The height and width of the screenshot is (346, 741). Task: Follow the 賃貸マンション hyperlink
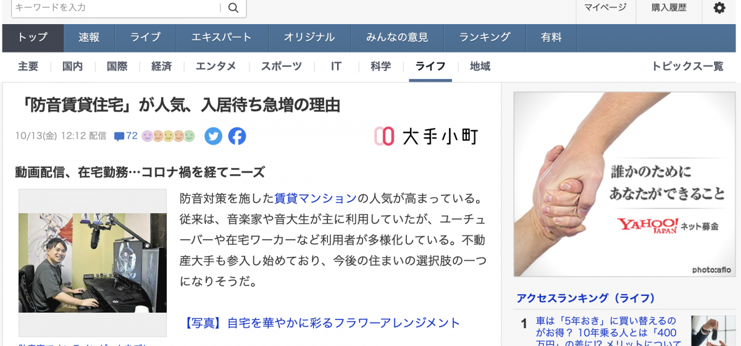[x=316, y=199]
